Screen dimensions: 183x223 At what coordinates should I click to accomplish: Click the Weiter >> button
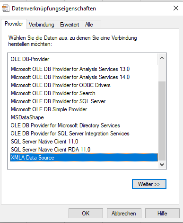click(x=149, y=184)
